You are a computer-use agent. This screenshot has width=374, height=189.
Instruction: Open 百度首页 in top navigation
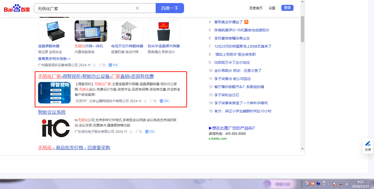256,8
